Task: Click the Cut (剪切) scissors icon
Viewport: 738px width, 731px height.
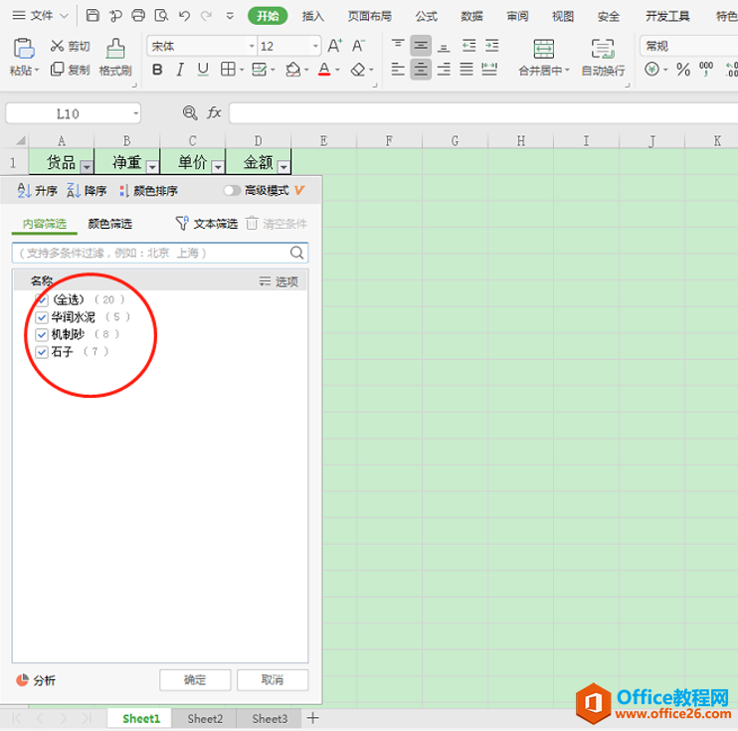Action: tap(57, 46)
